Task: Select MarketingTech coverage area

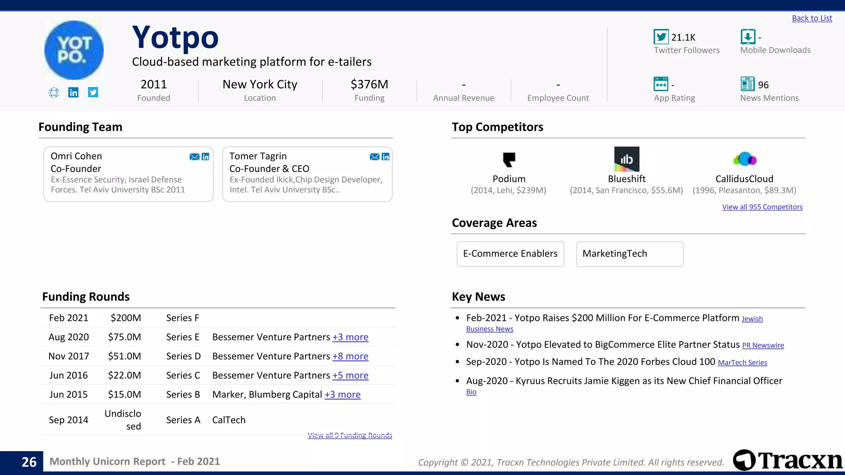Action: [630, 254]
